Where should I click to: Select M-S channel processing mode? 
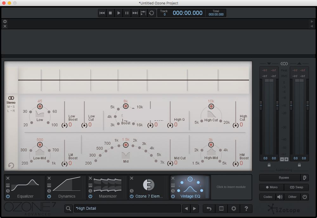point(11,106)
